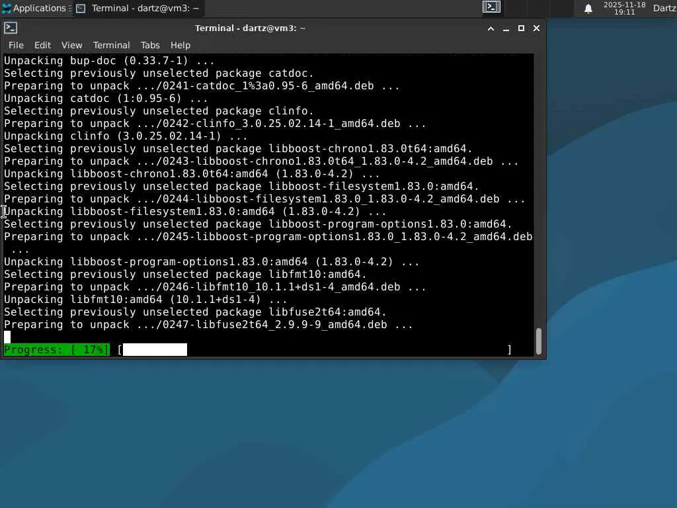The height and width of the screenshot is (508, 677).
Task: Click the white terminal cursor block
Action: pyautogui.click(x=7, y=337)
